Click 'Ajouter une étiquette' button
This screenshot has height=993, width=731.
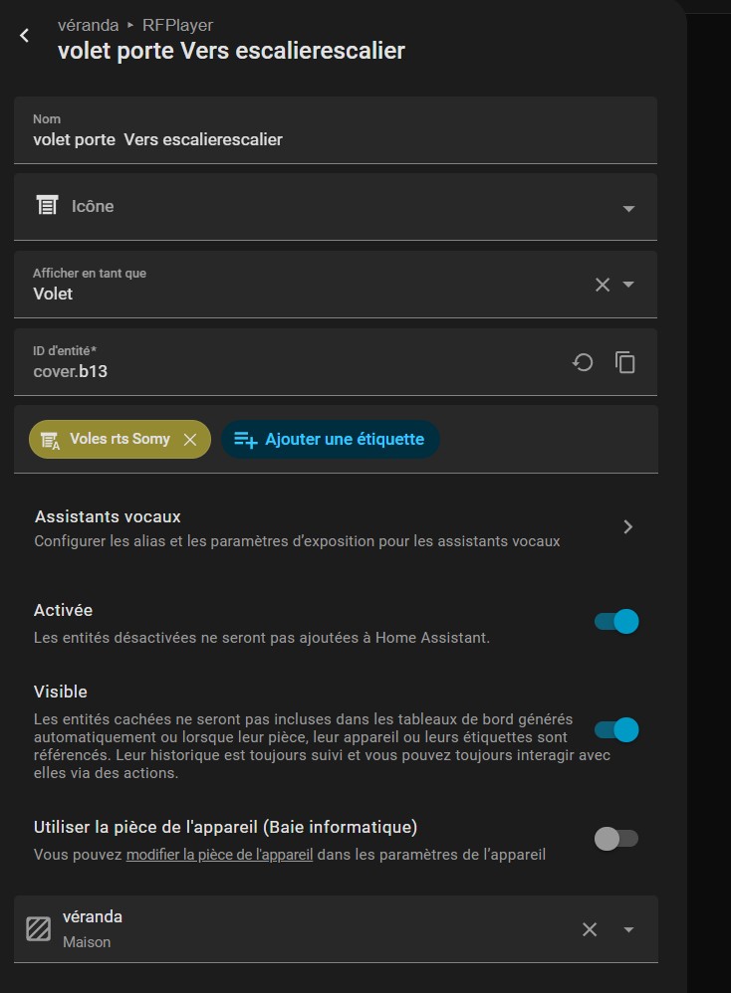(x=331, y=439)
